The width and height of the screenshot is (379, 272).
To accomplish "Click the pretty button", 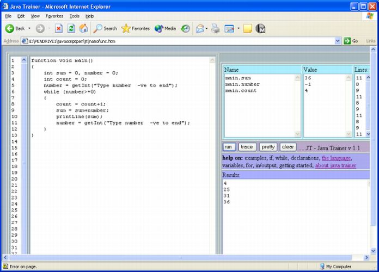I will click(267, 147).
